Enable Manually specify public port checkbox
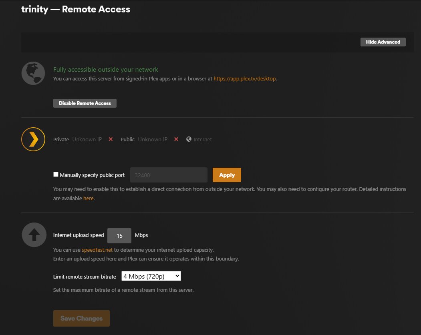The image size is (421, 335). click(x=56, y=175)
